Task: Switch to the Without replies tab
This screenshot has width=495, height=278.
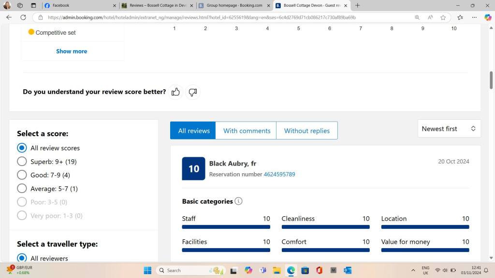Action: click(x=306, y=131)
